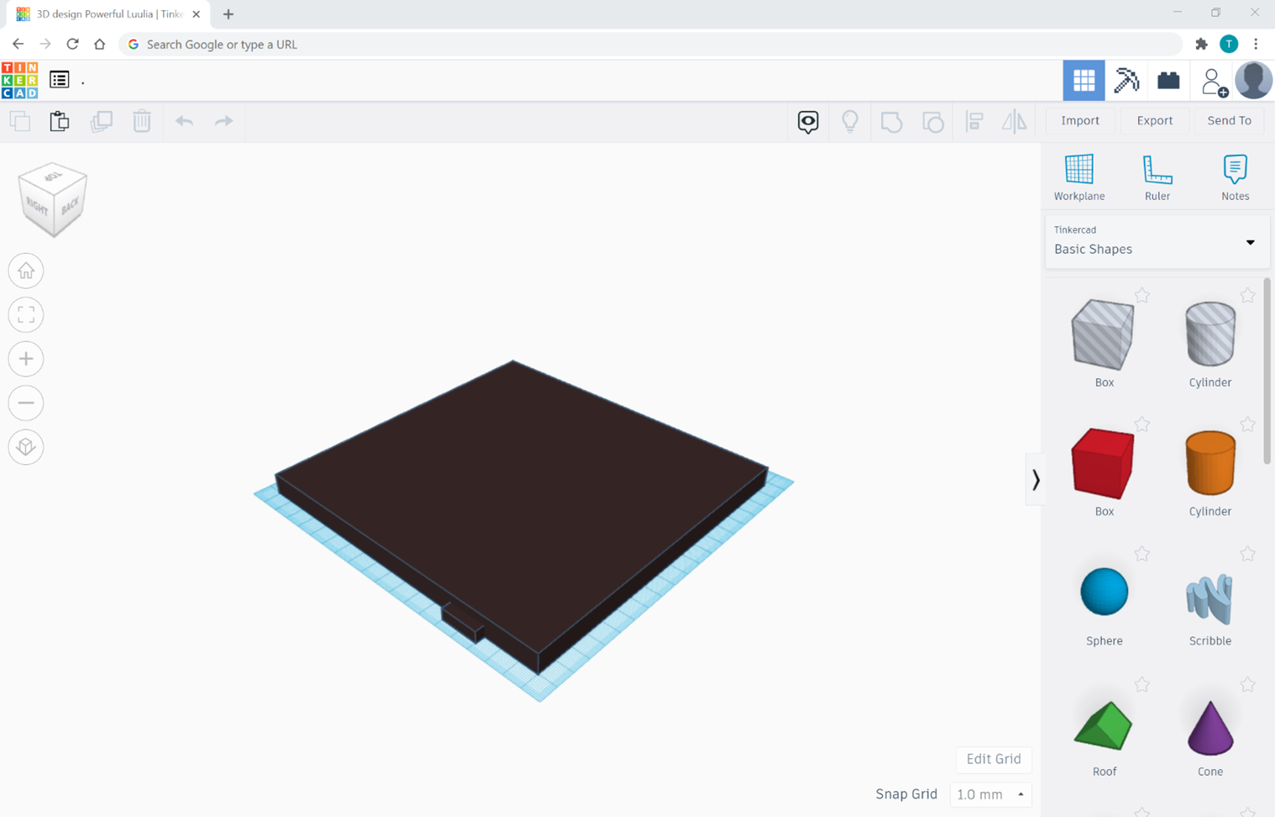Click the Export button
This screenshot has height=817, width=1275.
coord(1155,120)
